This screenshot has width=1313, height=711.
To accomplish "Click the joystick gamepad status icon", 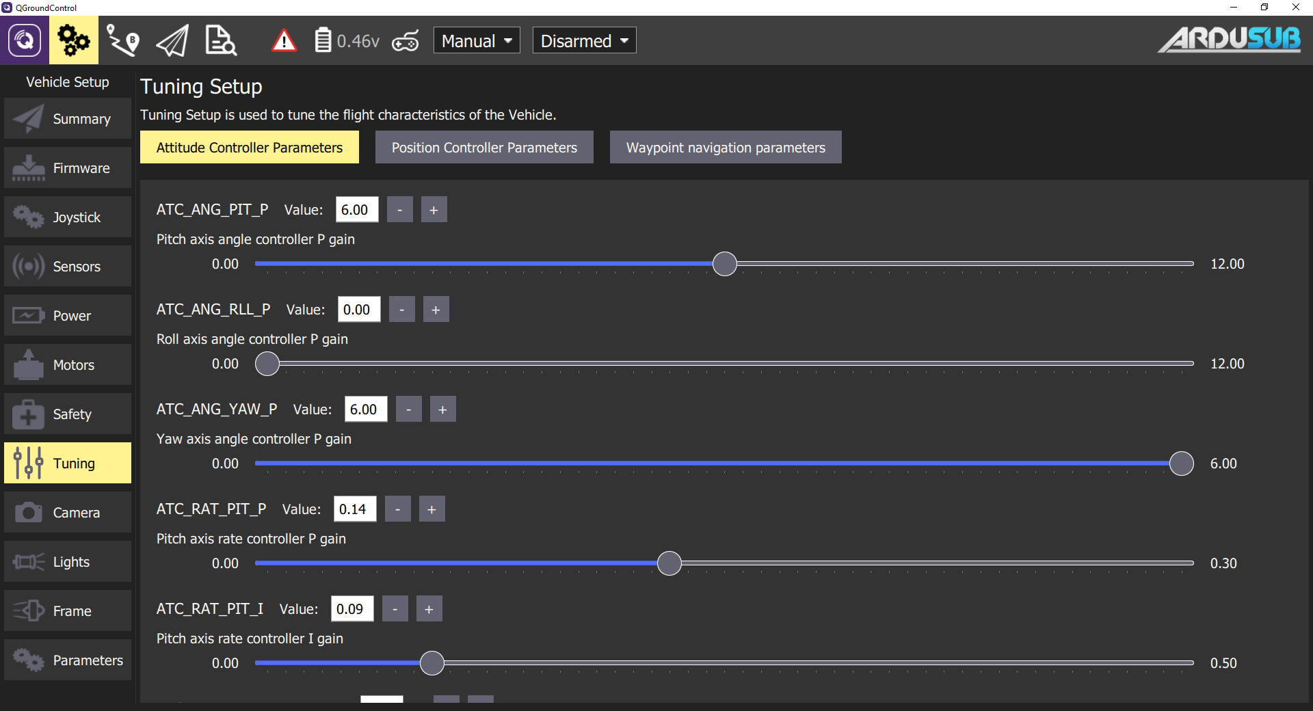I will (406, 41).
